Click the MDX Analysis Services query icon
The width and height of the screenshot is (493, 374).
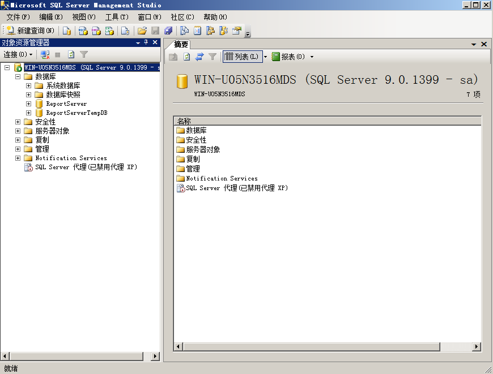83,31
